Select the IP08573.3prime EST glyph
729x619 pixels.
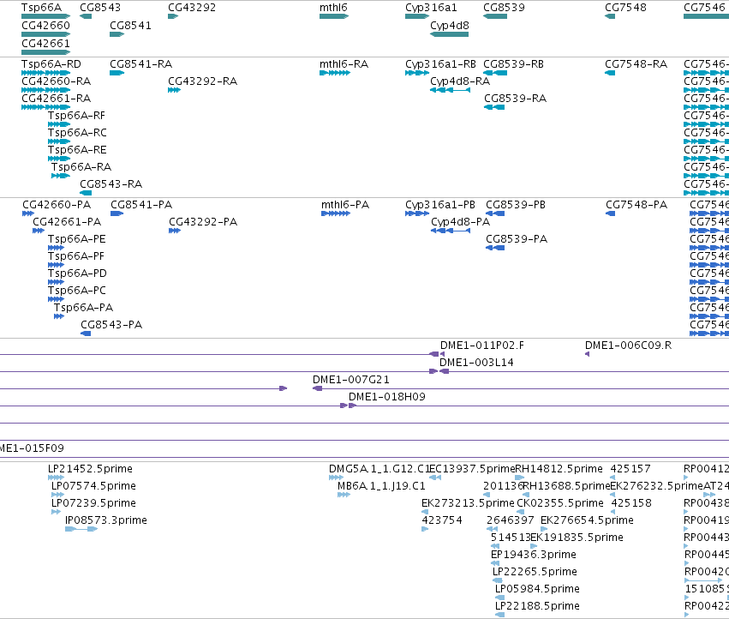(x=81, y=529)
